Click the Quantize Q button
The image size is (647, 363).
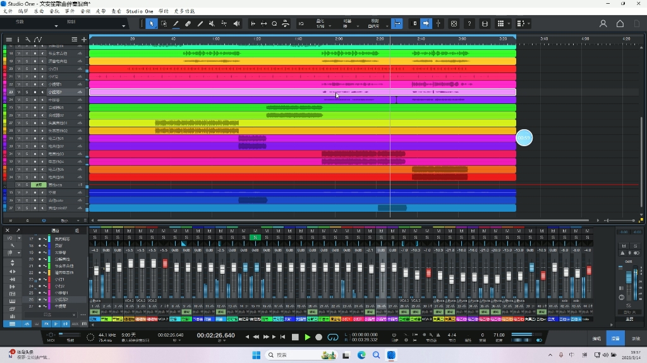pyautogui.click(x=274, y=24)
